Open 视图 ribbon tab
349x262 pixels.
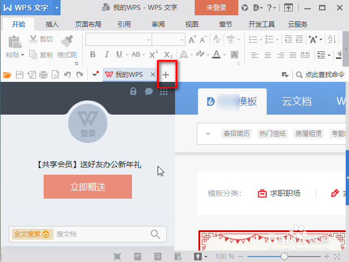191,24
